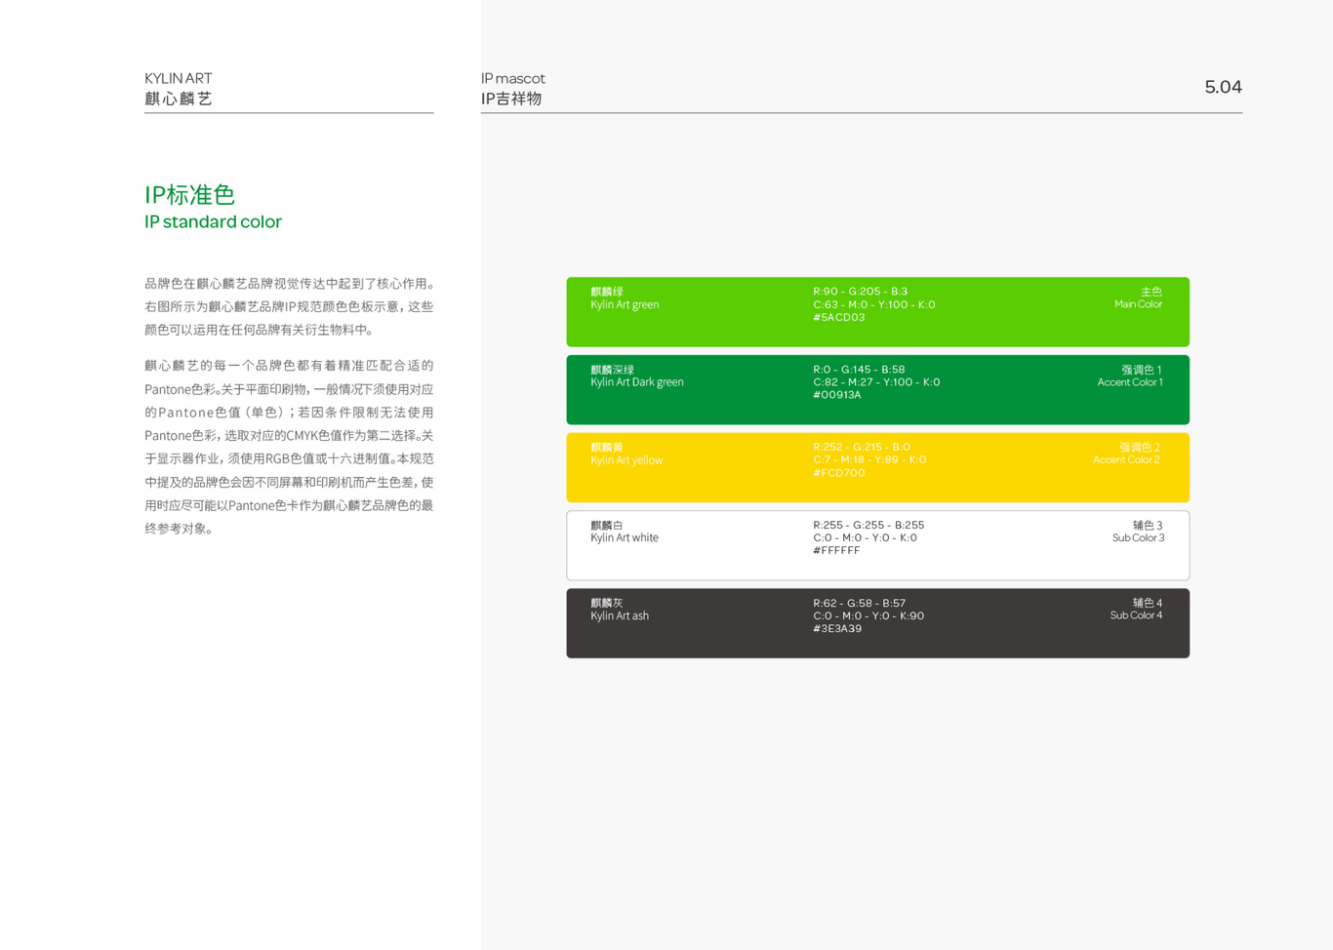Click the Kylin Art green color swatch
1333x950 pixels.
(877, 312)
